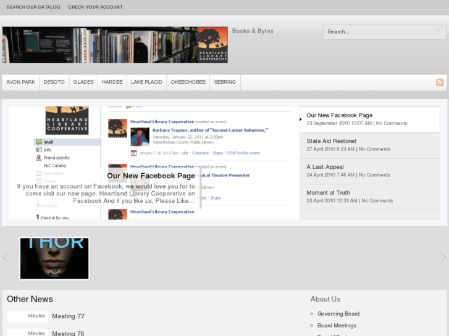Click the Facebook page slide image
The height and width of the screenshot is (336, 449).
coord(154,163)
